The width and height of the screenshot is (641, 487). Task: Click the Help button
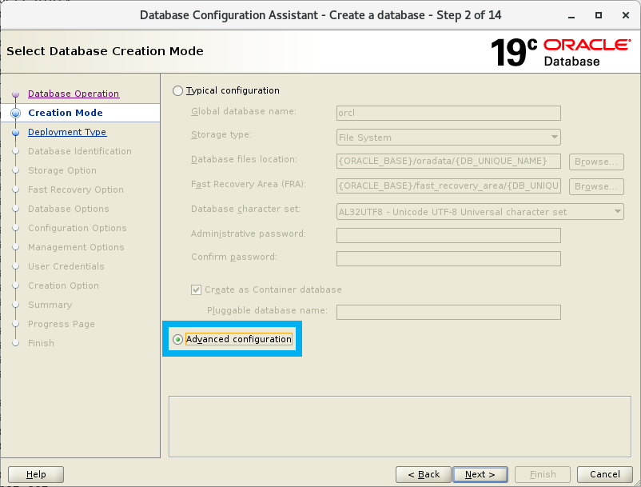[x=36, y=474]
